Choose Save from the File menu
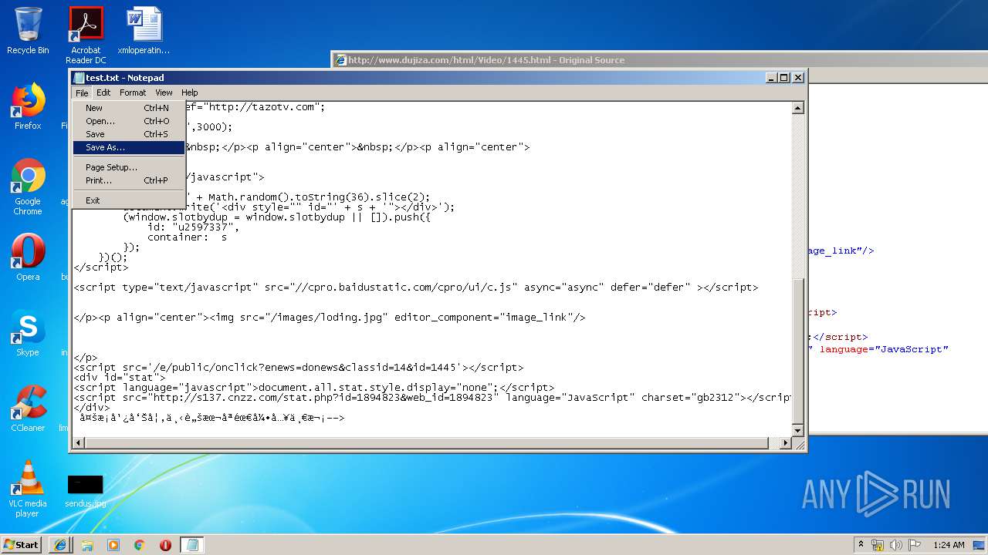Image resolution: width=988 pixels, height=555 pixels. [x=128, y=134]
